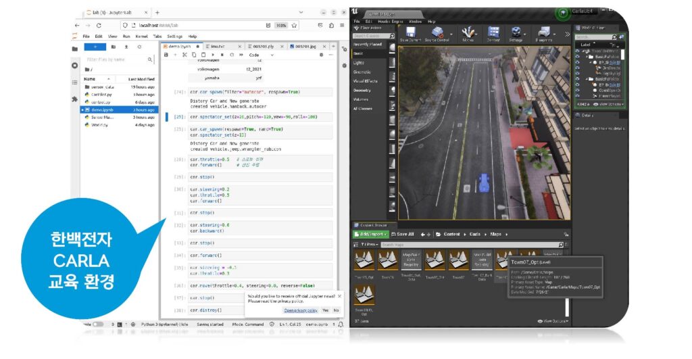Open the file browser sidebar icon in JupyterLab
Image resolution: width=692 pixels, height=359 pixels.
(74, 49)
